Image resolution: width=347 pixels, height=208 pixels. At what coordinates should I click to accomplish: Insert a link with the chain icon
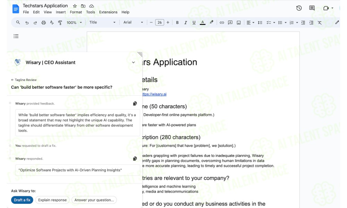pos(222,23)
